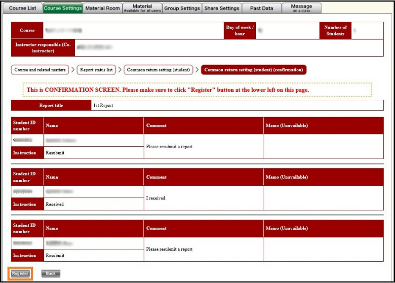Viewport: 395px width, 283px height.
Task: Return to Common return setting (student) step
Action: (x=158, y=70)
